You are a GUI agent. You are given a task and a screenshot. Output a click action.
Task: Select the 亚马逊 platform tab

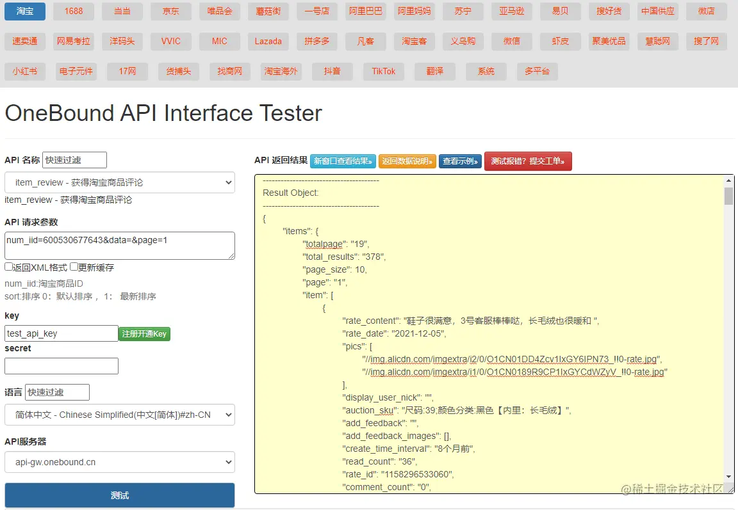point(512,11)
